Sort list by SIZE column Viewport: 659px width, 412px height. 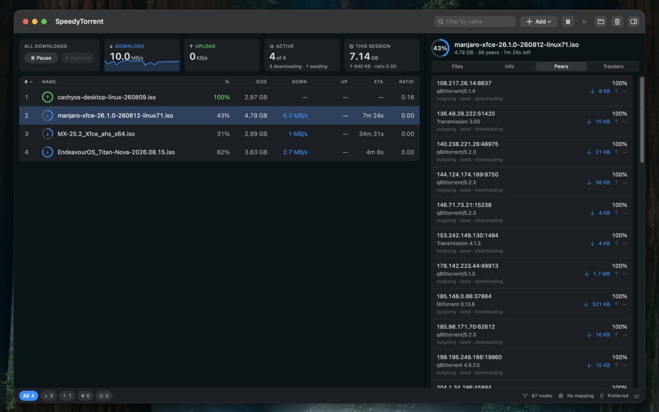[x=262, y=82]
